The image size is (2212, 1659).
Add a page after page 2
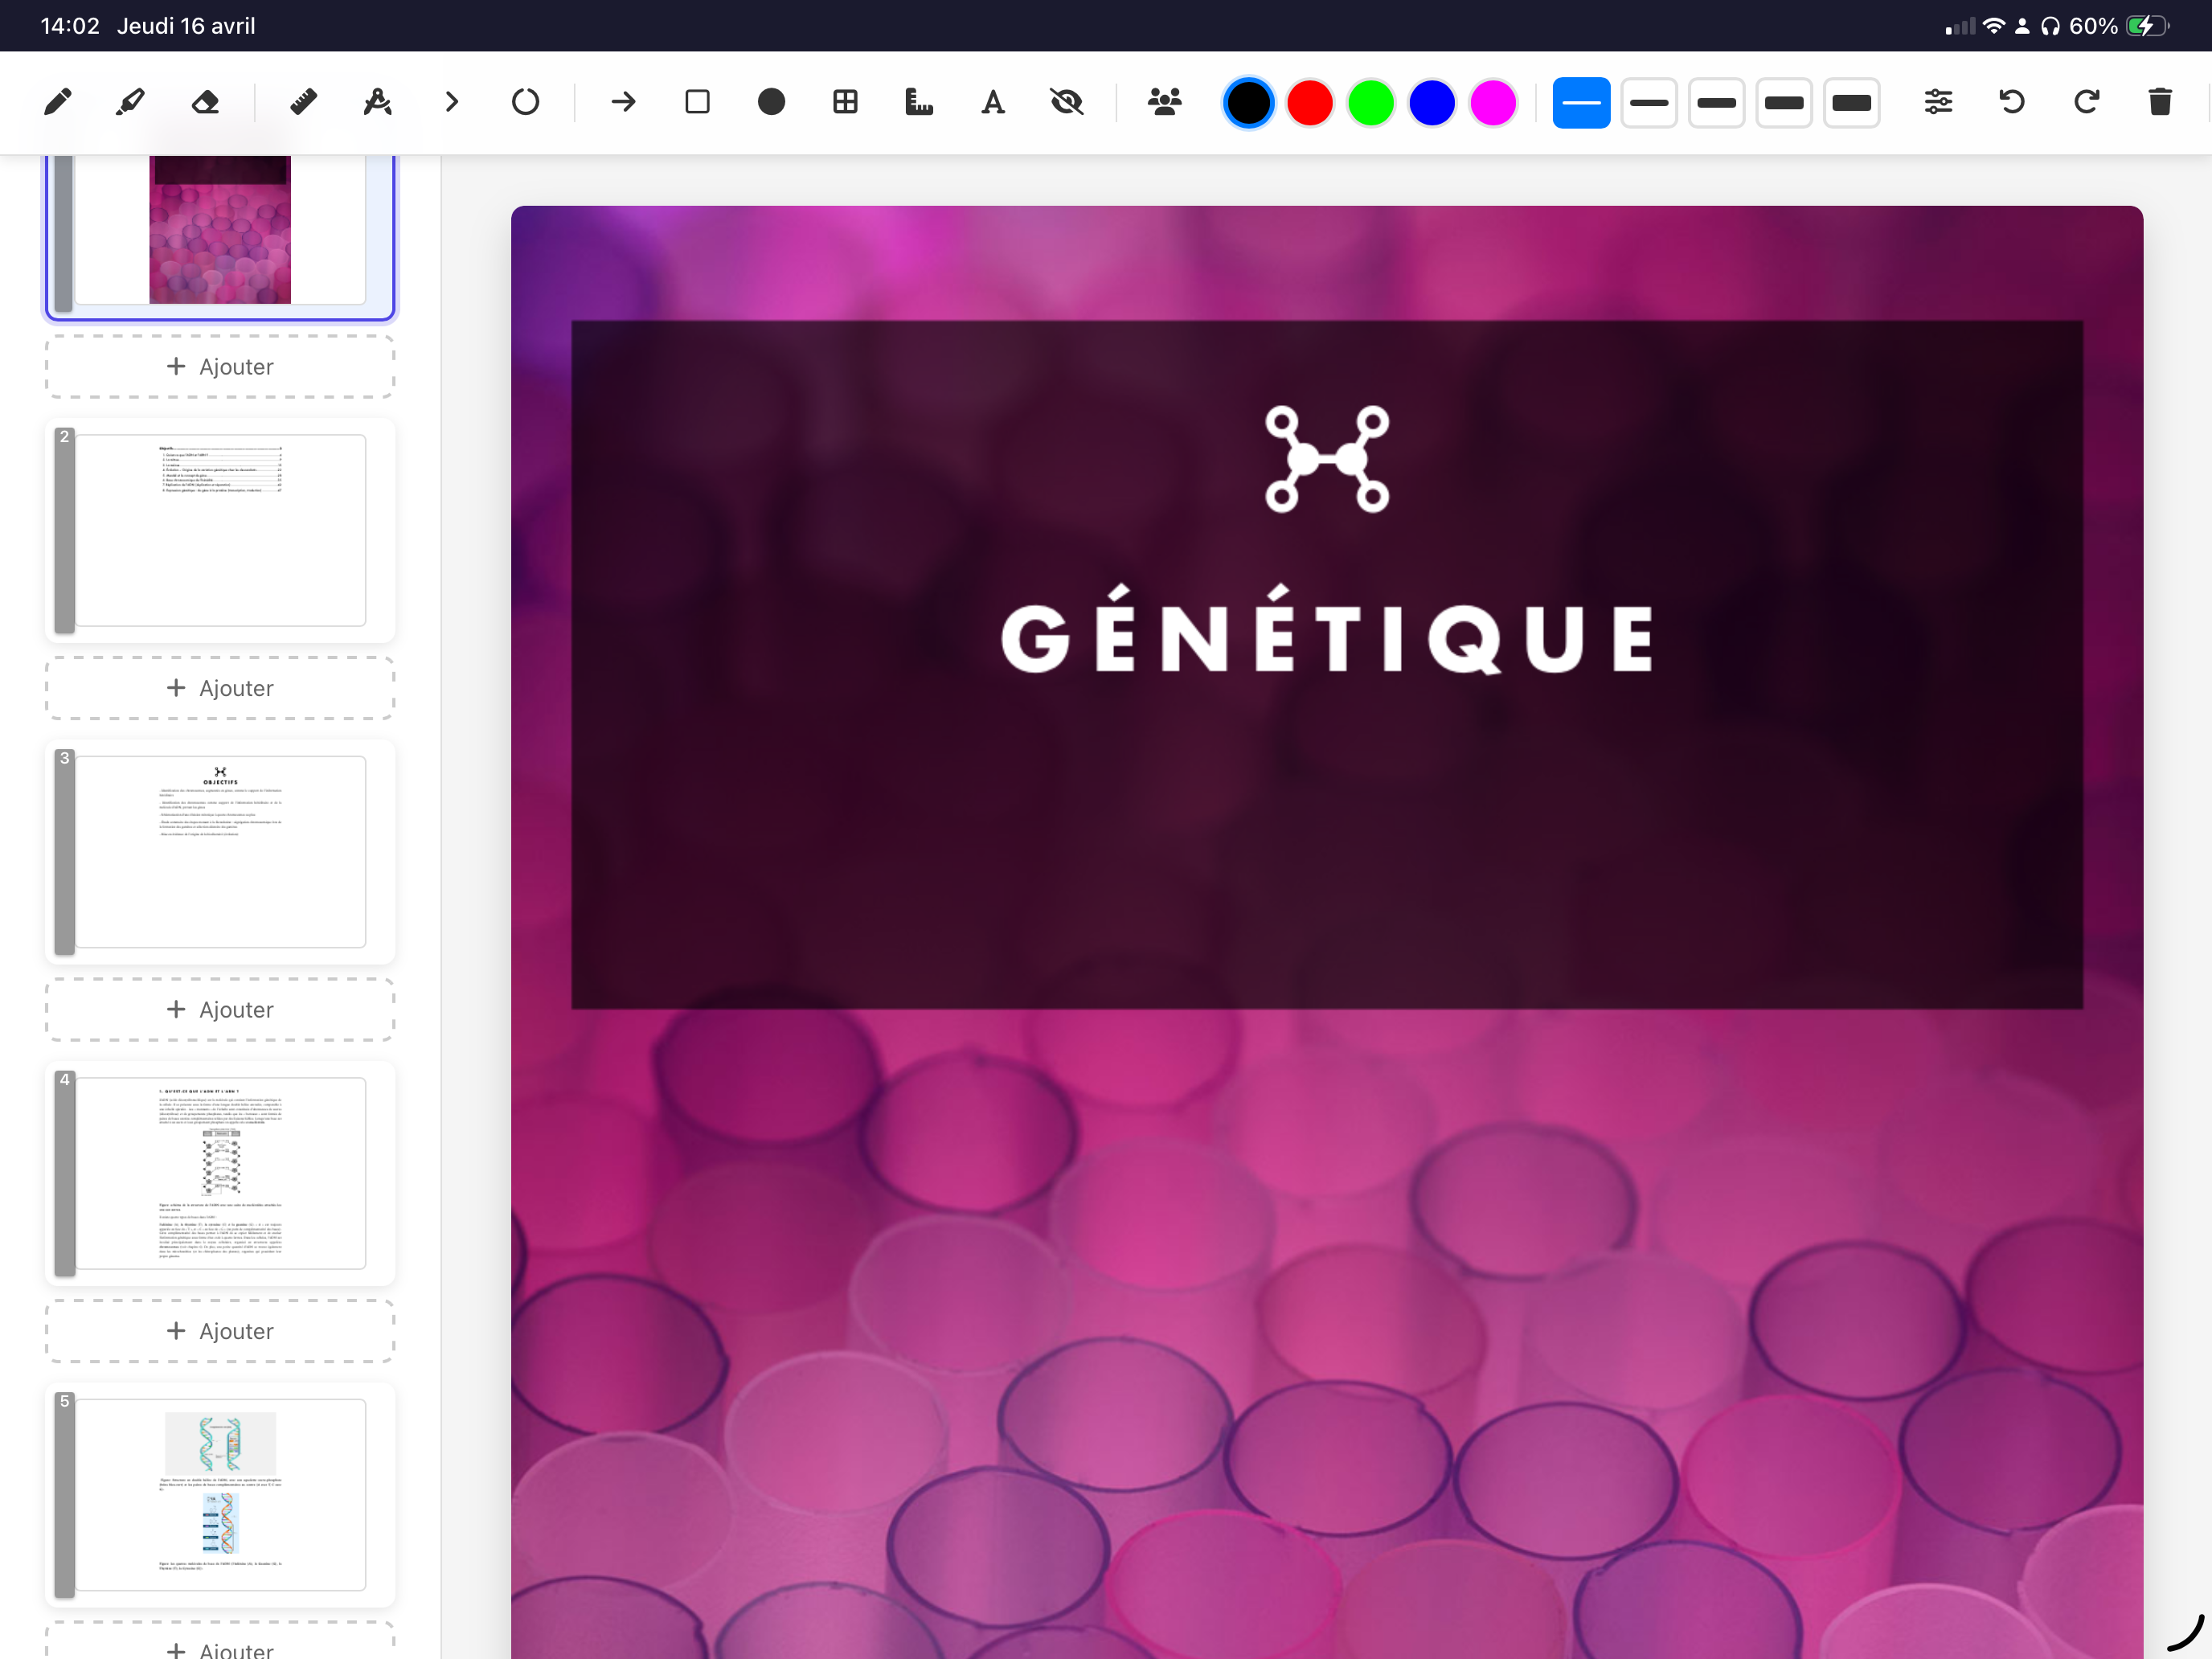220,688
